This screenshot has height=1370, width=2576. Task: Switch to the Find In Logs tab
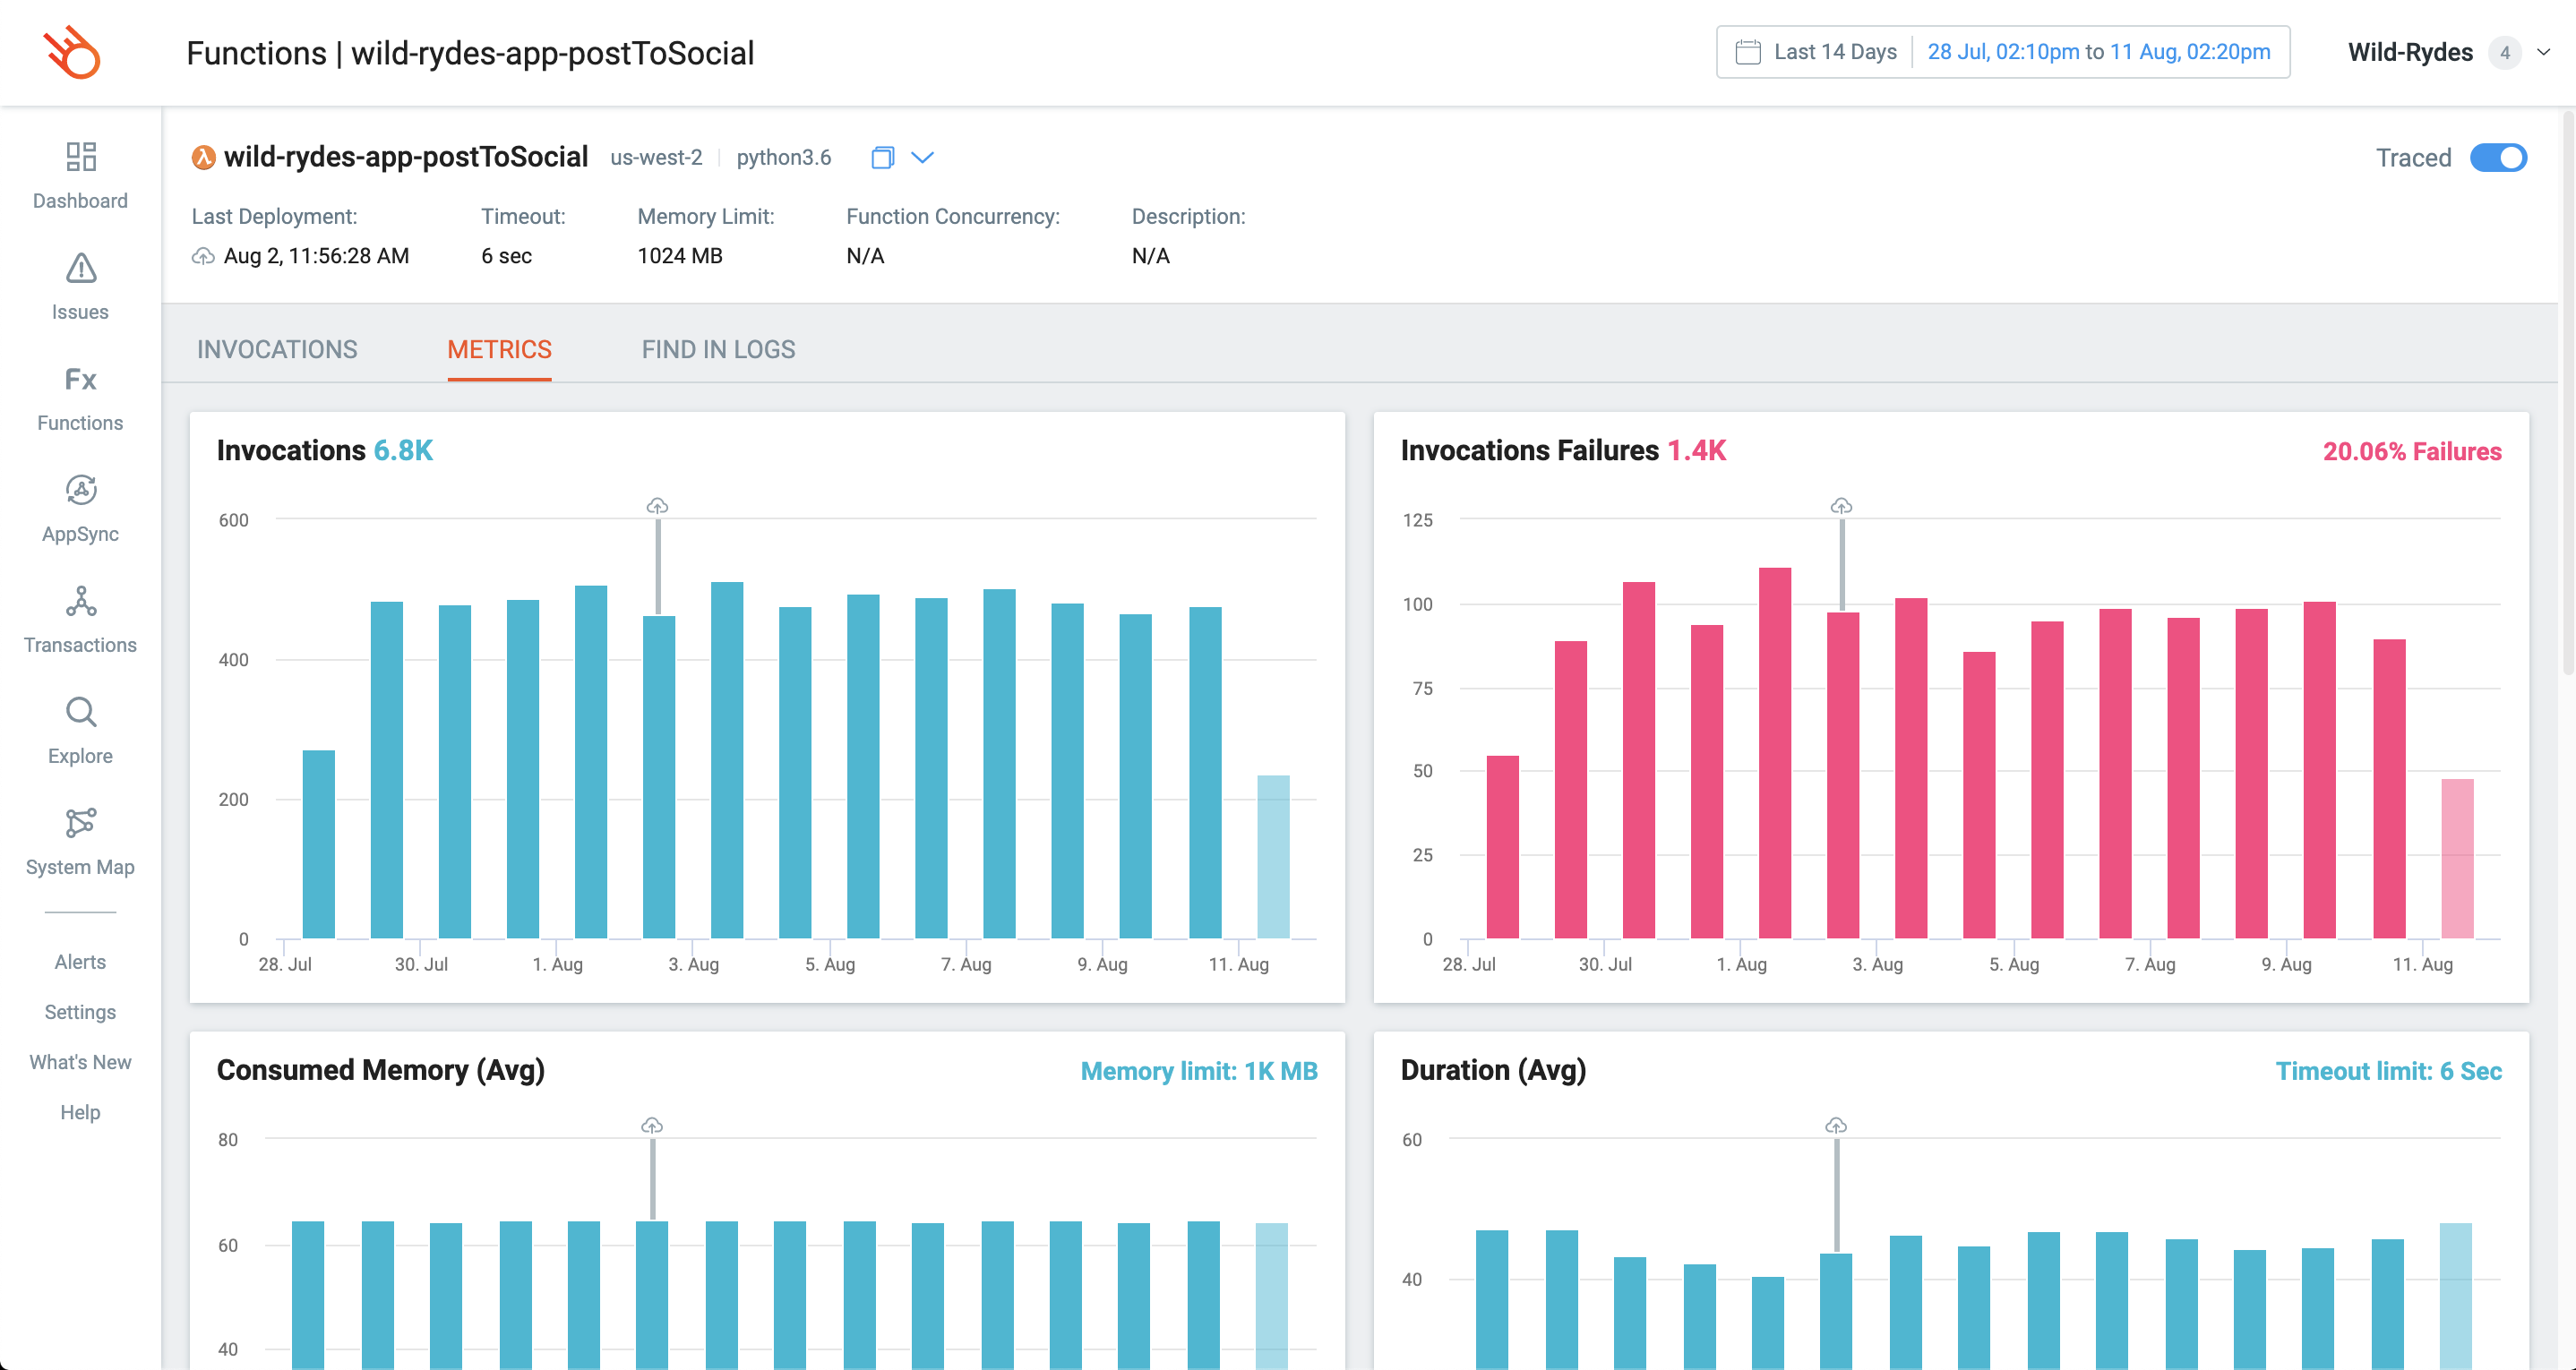click(x=718, y=349)
